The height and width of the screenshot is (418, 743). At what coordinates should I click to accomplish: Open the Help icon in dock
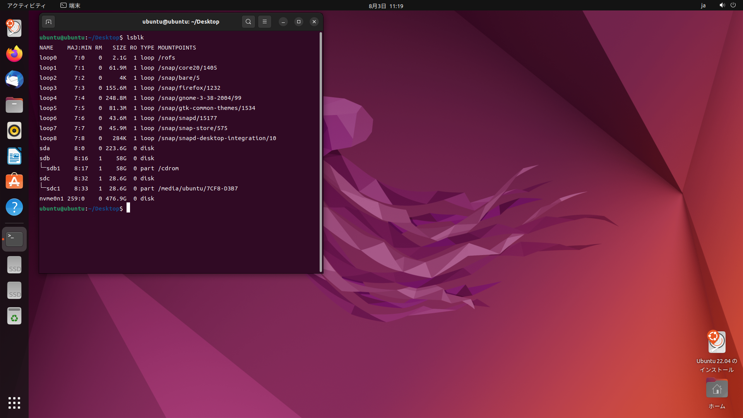(14, 207)
